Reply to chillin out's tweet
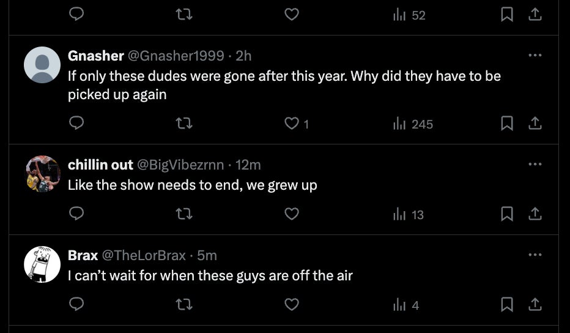Screen dimensions: 570x333 click(76, 214)
